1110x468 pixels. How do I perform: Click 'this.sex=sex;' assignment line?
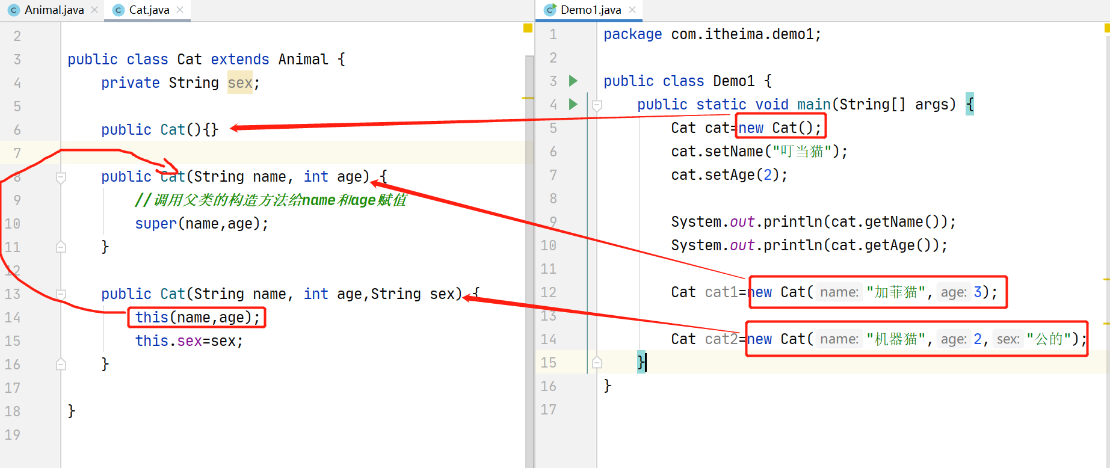click(189, 341)
